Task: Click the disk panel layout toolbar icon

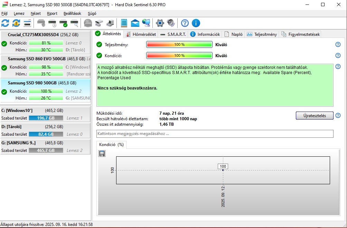Action: (27, 23)
